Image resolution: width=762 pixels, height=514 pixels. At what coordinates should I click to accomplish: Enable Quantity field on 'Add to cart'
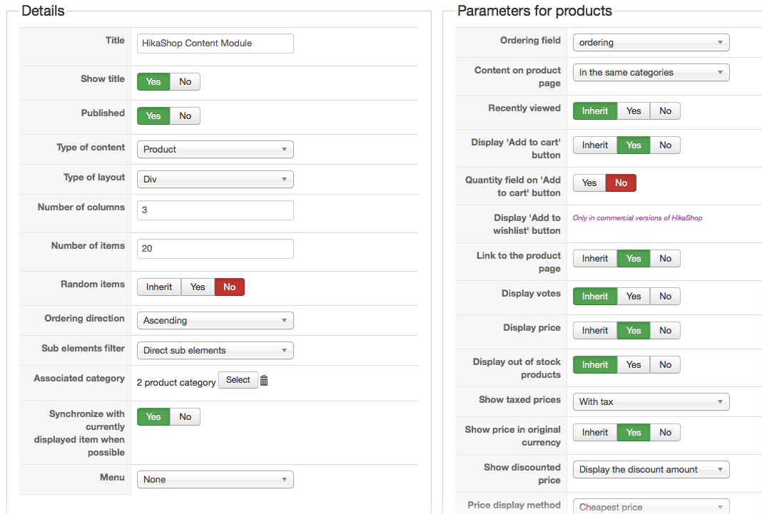(589, 183)
